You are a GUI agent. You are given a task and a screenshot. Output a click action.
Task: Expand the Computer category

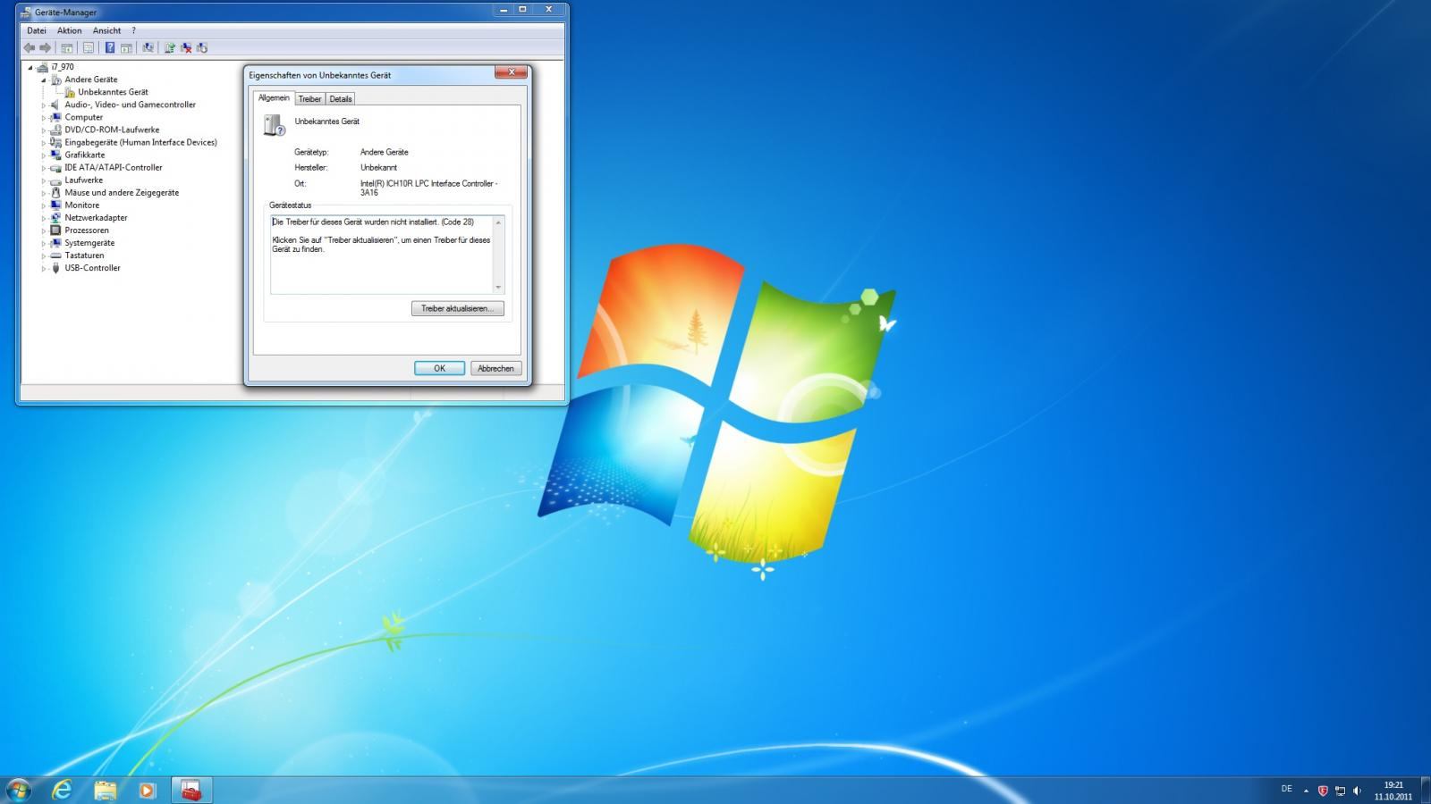tap(43, 117)
